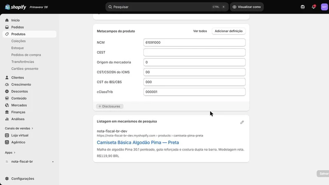Open Cartões-presente submenu item
The width and height of the screenshot is (329, 185).
pos(25,69)
